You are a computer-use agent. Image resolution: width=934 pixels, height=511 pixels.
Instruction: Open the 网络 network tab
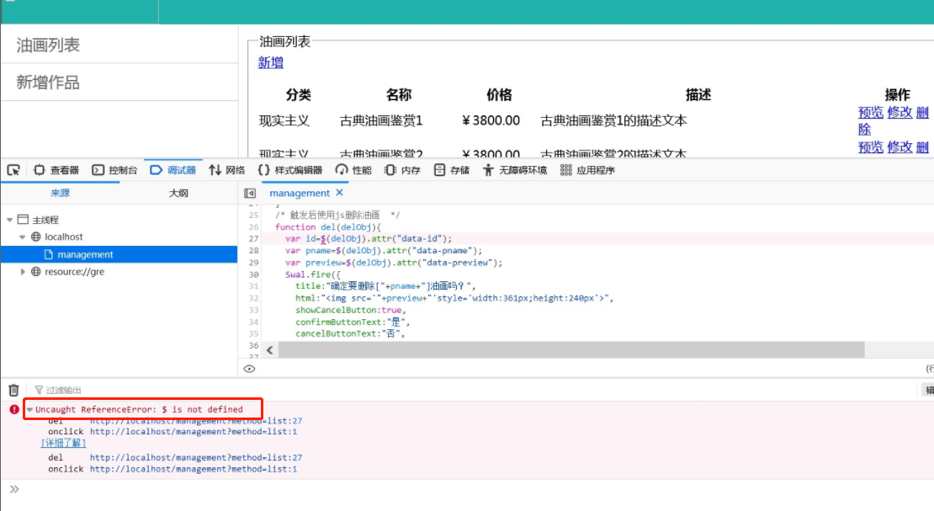227,170
